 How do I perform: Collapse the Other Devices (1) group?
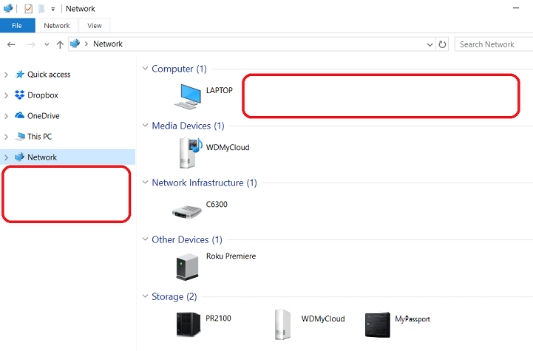coord(145,239)
